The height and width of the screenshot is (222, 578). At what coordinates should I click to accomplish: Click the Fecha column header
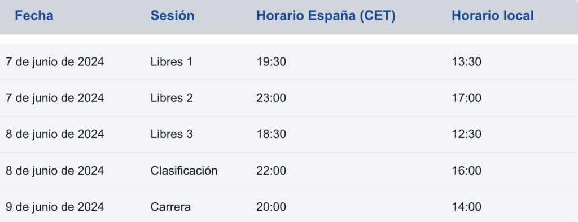click(34, 16)
